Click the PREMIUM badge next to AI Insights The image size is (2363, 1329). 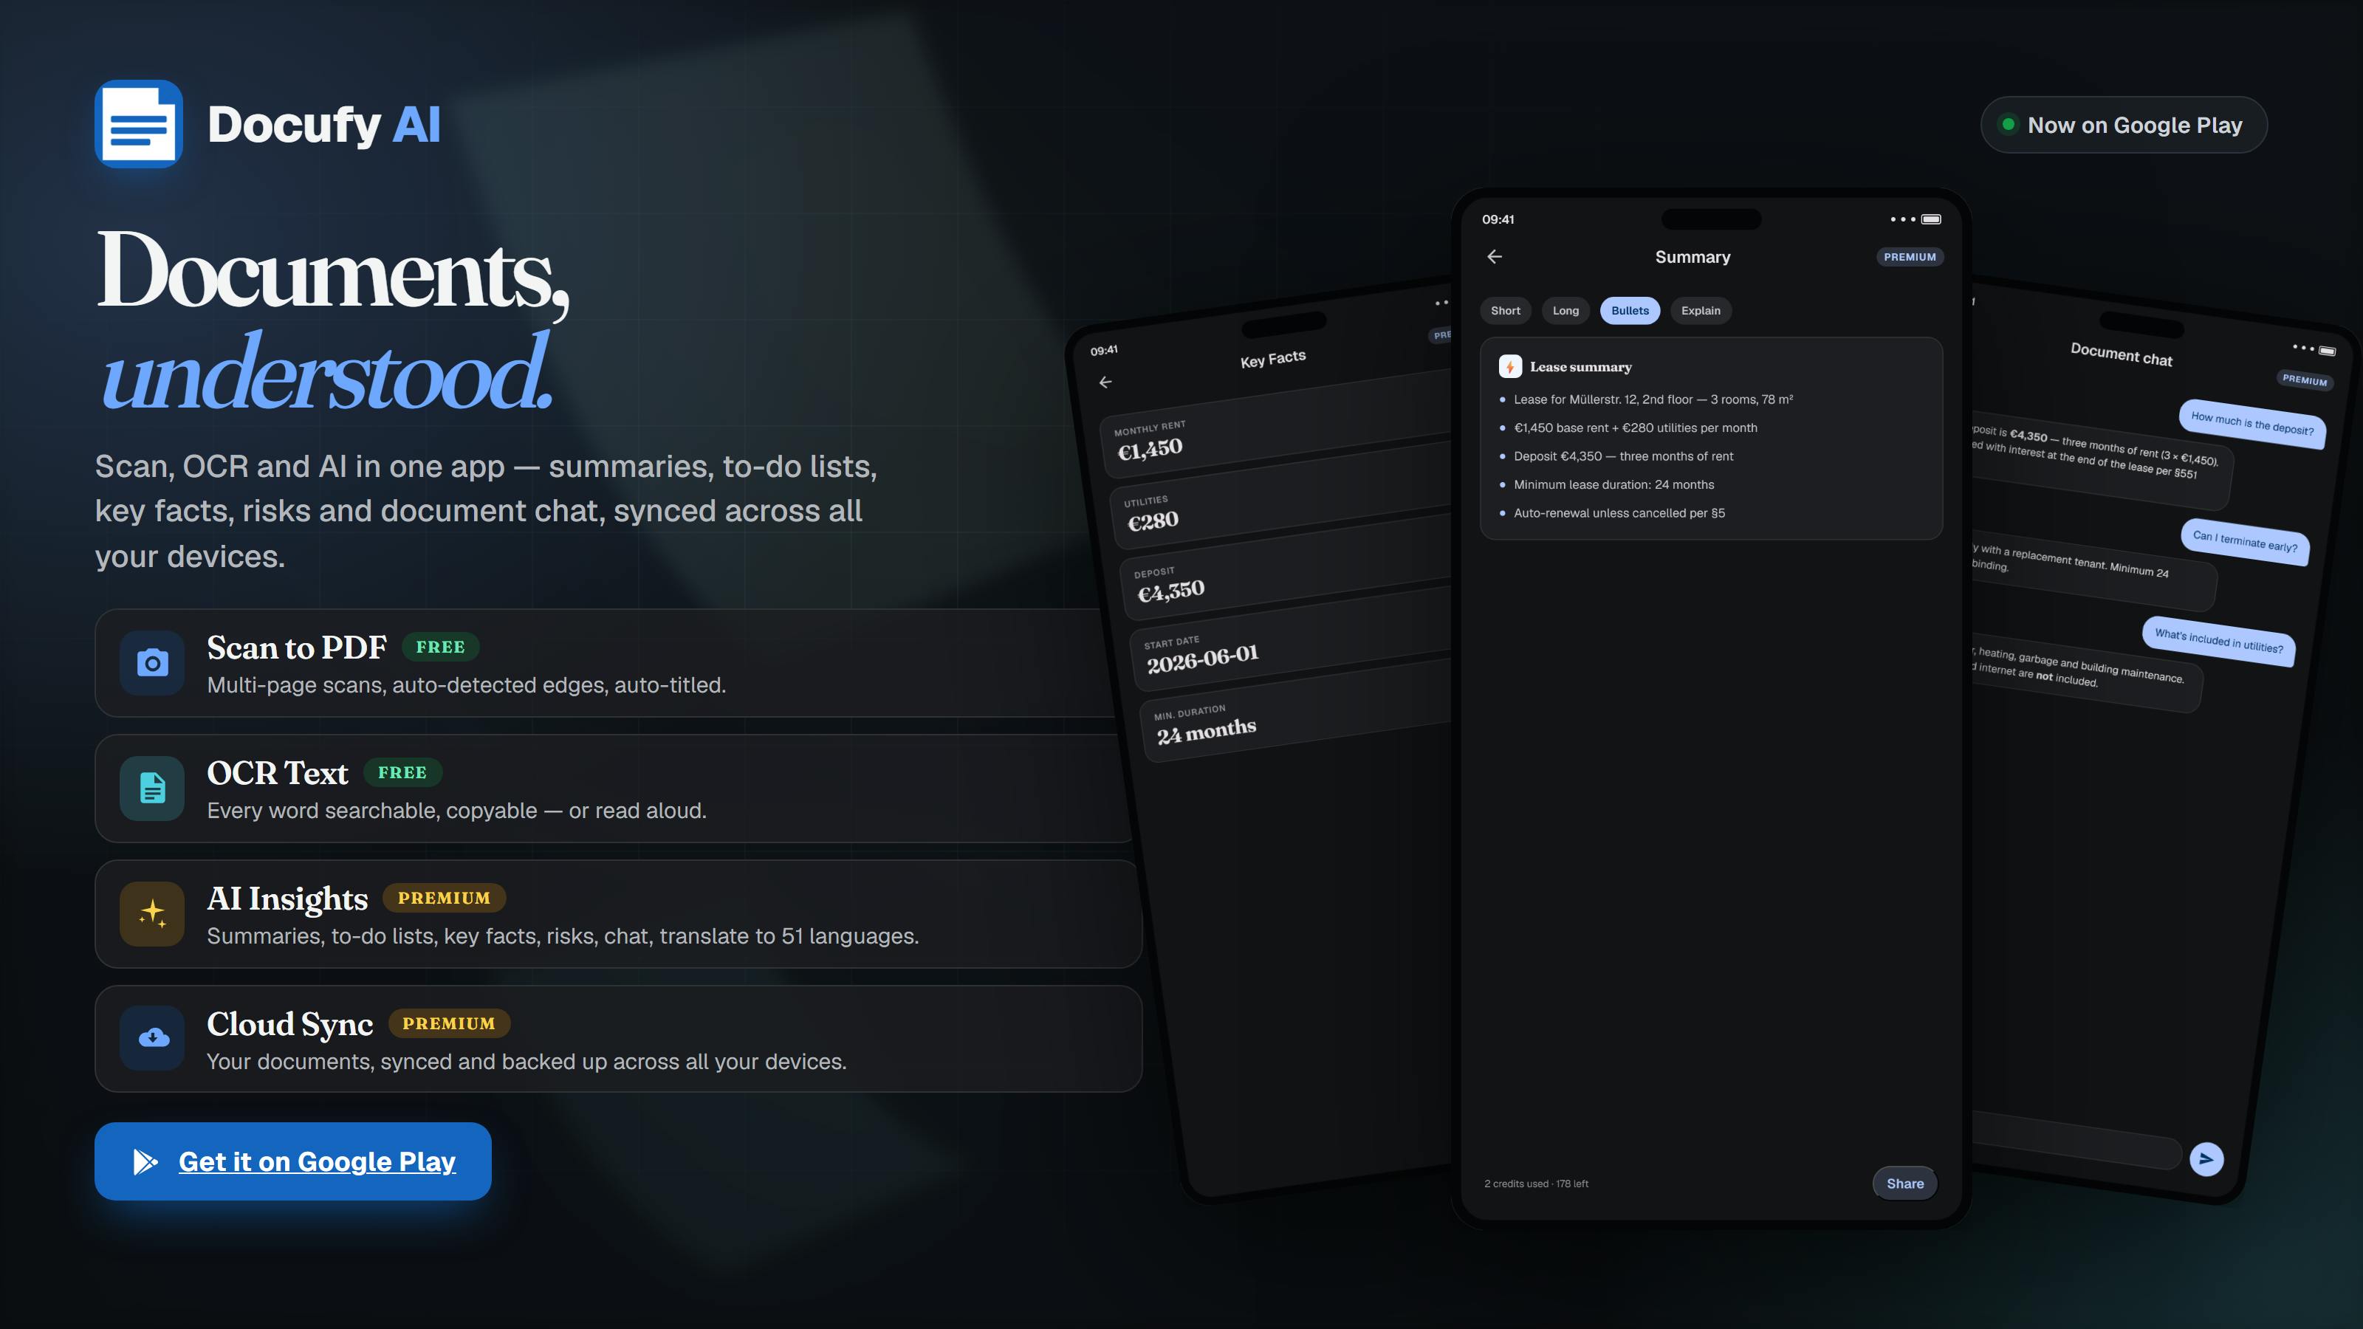(444, 898)
